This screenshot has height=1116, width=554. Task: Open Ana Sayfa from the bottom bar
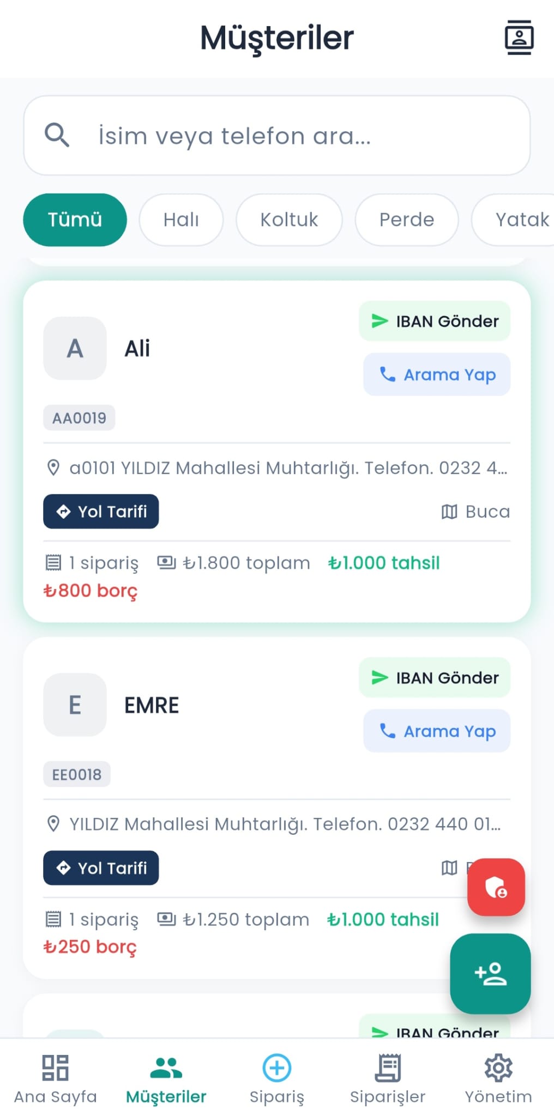click(55, 1079)
